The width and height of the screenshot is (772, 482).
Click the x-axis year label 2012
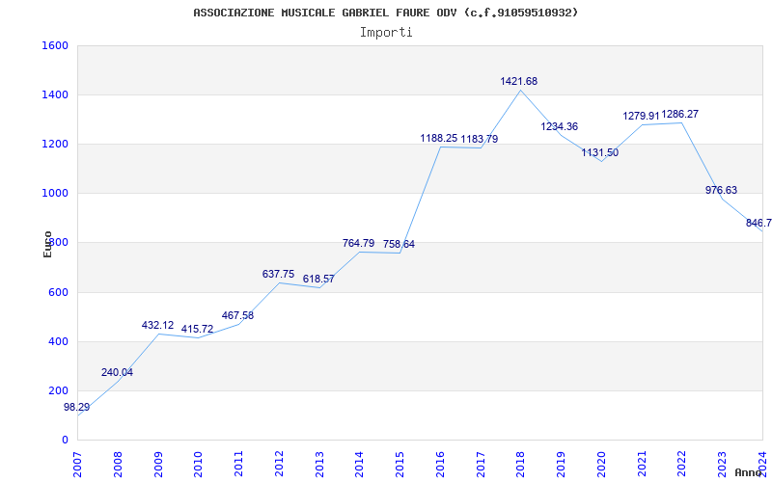point(279,465)
